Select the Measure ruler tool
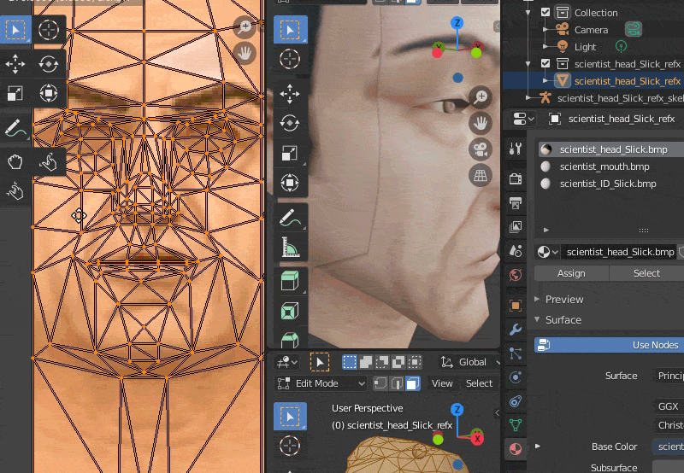 pyautogui.click(x=290, y=247)
